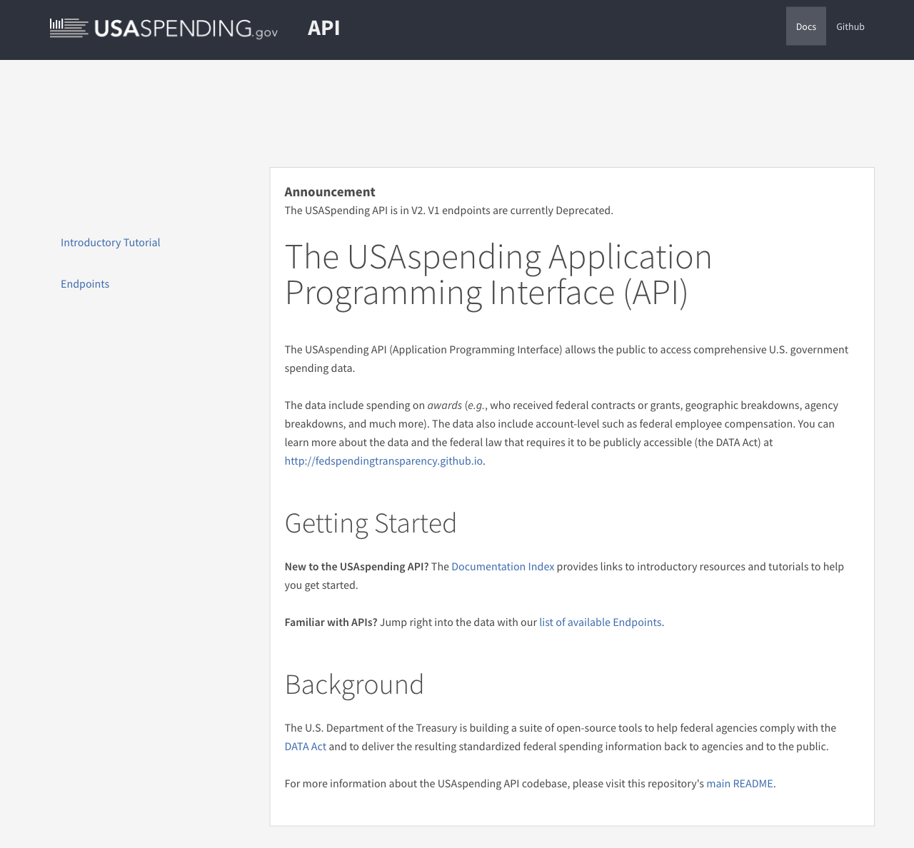Click 'New to the USAspending API?' text
The height and width of the screenshot is (848, 914).
point(356,567)
